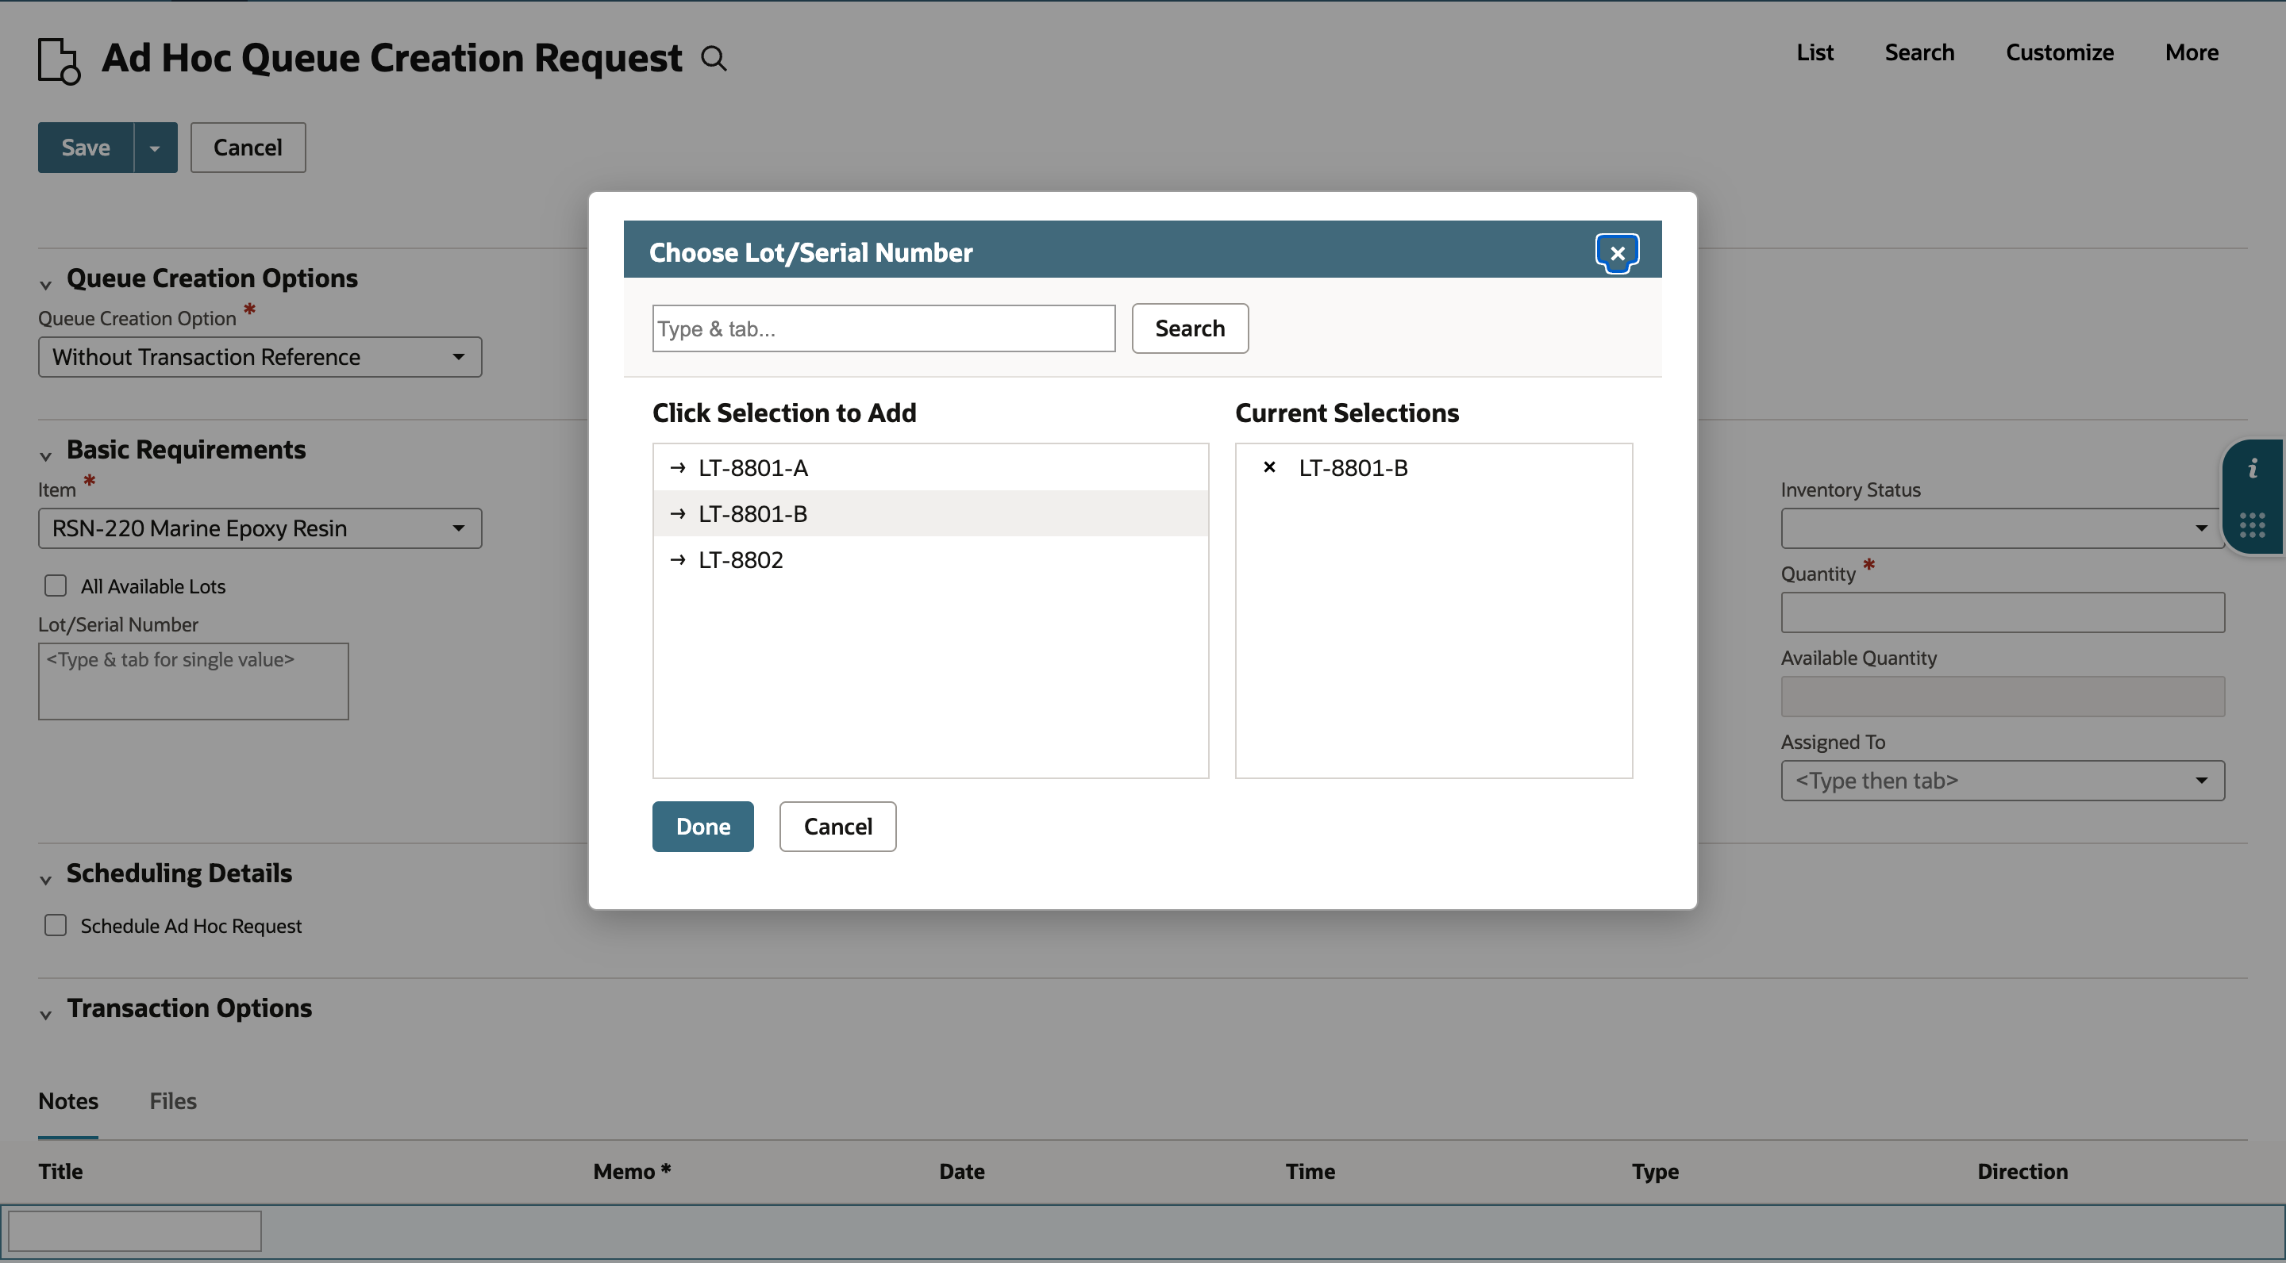Open the List menu link
This screenshot has height=1263, width=2286.
tap(1815, 52)
